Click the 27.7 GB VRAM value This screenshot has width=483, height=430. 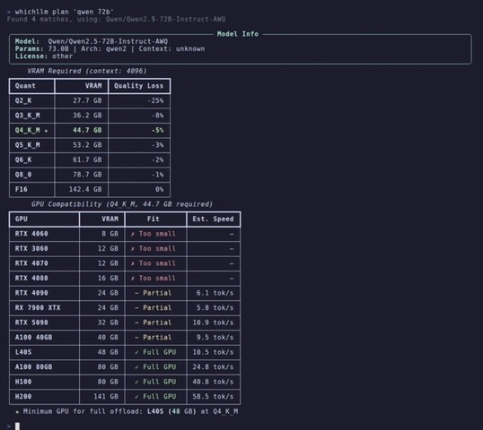87,100
